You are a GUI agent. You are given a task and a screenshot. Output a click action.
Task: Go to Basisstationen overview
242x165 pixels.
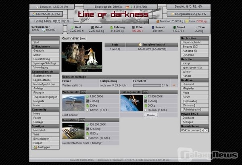45,76
